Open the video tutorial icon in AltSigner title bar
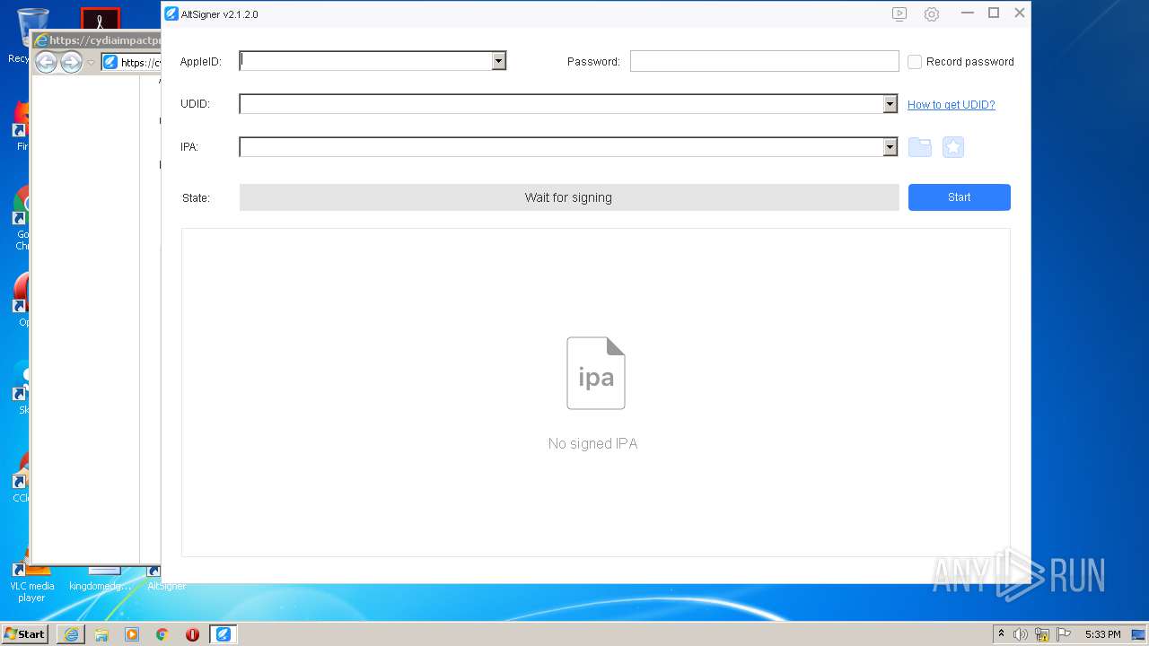1149x646 pixels. pos(899,14)
